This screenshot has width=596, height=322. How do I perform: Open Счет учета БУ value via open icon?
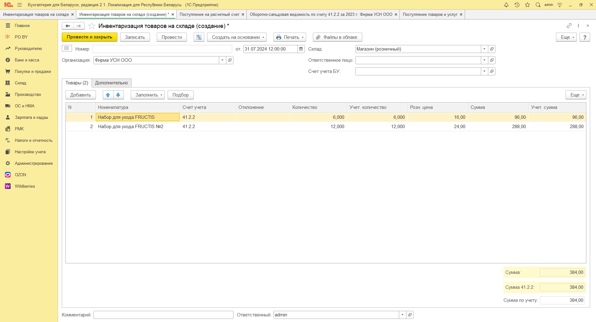click(492, 71)
